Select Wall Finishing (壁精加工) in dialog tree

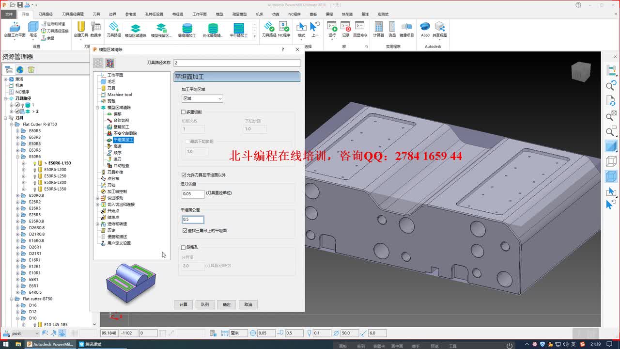[x=122, y=127]
